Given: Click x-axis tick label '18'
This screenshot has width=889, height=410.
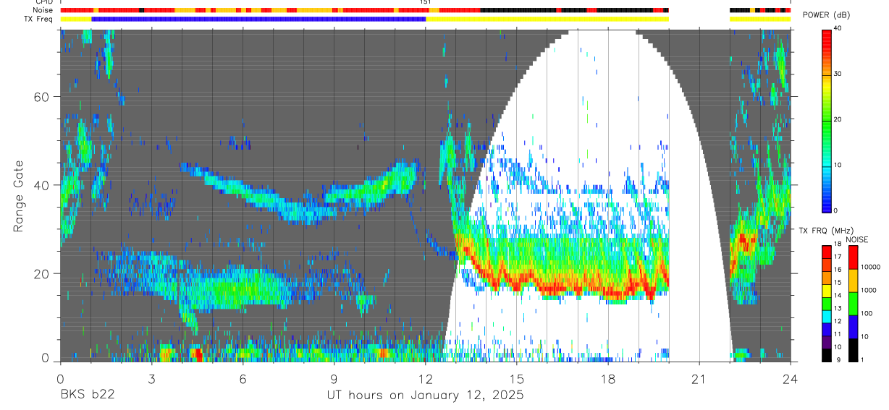Looking at the screenshot, I should click(608, 378).
